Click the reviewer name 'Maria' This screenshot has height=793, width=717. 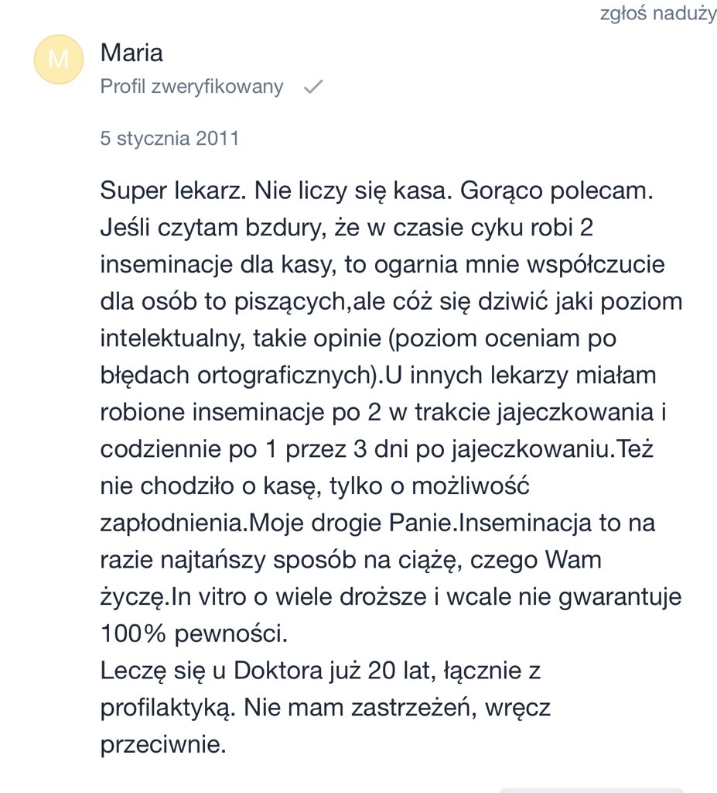pos(131,53)
